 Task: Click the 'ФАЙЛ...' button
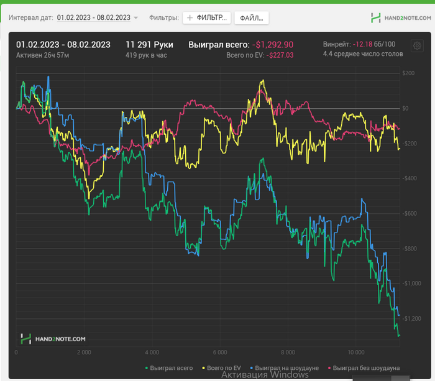click(251, 18)
